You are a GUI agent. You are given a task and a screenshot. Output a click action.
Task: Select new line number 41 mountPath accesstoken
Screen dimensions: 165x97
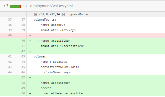coord(23,46)
